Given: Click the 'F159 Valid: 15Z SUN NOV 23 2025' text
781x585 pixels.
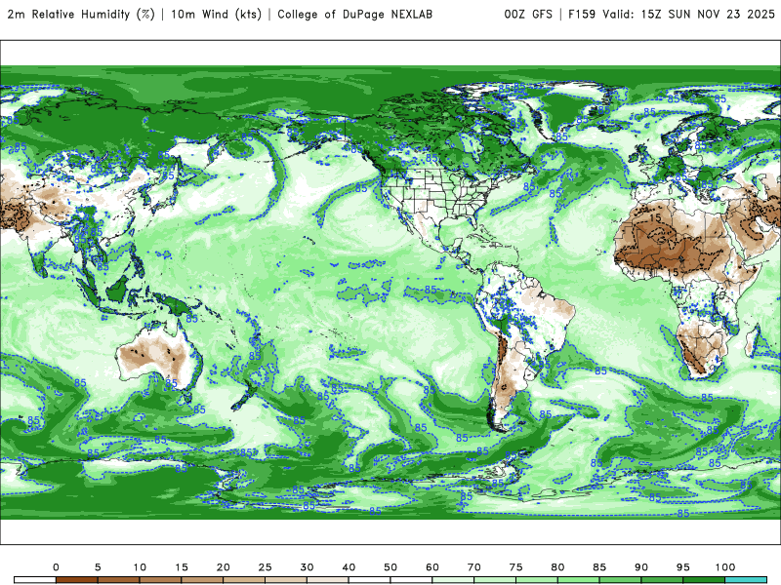Looking at the screenshot, I should (x=672, y=15).
